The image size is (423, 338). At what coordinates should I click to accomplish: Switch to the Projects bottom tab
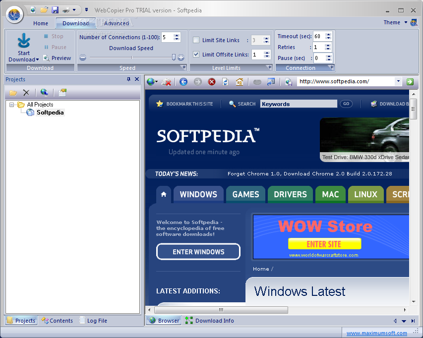tap(22, 321)
